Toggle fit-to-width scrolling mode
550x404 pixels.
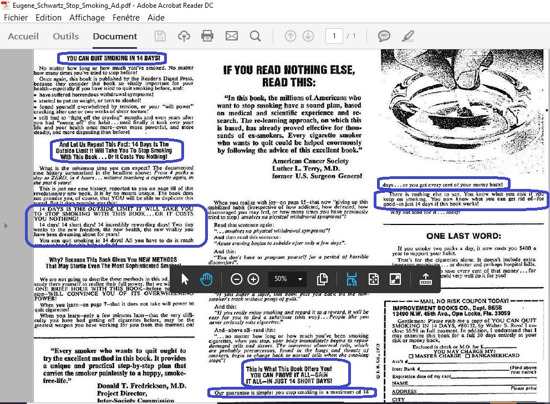click(x=352, y=279)
